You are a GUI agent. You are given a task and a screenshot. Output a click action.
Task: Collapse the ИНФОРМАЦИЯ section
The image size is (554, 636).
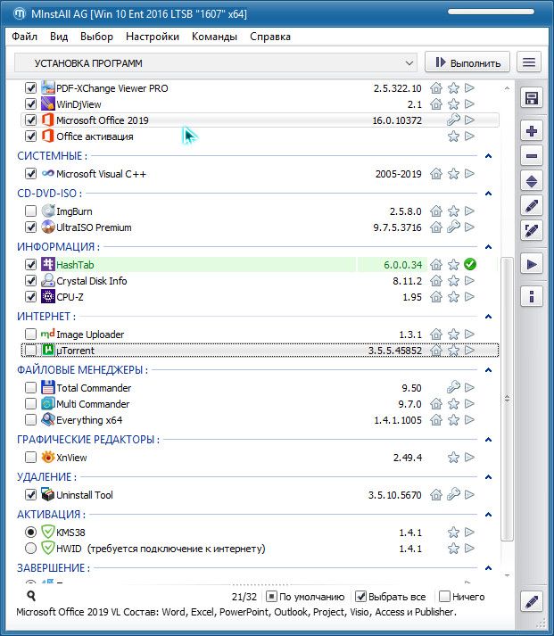click(x=488, y=247)
